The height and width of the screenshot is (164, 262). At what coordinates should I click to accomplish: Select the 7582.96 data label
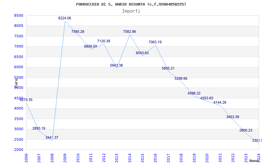coord(129,31)
